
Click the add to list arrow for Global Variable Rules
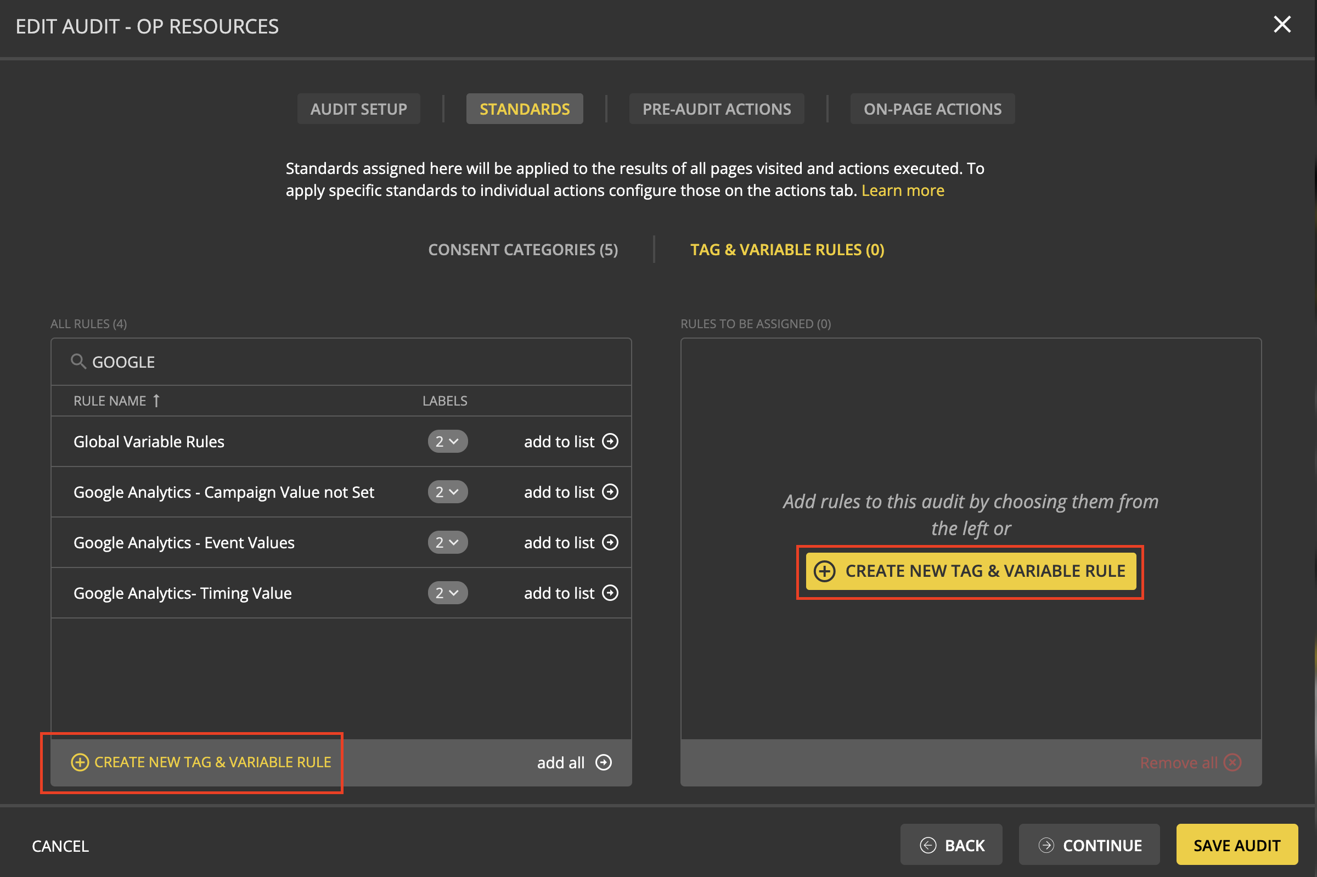pos(610,441)
